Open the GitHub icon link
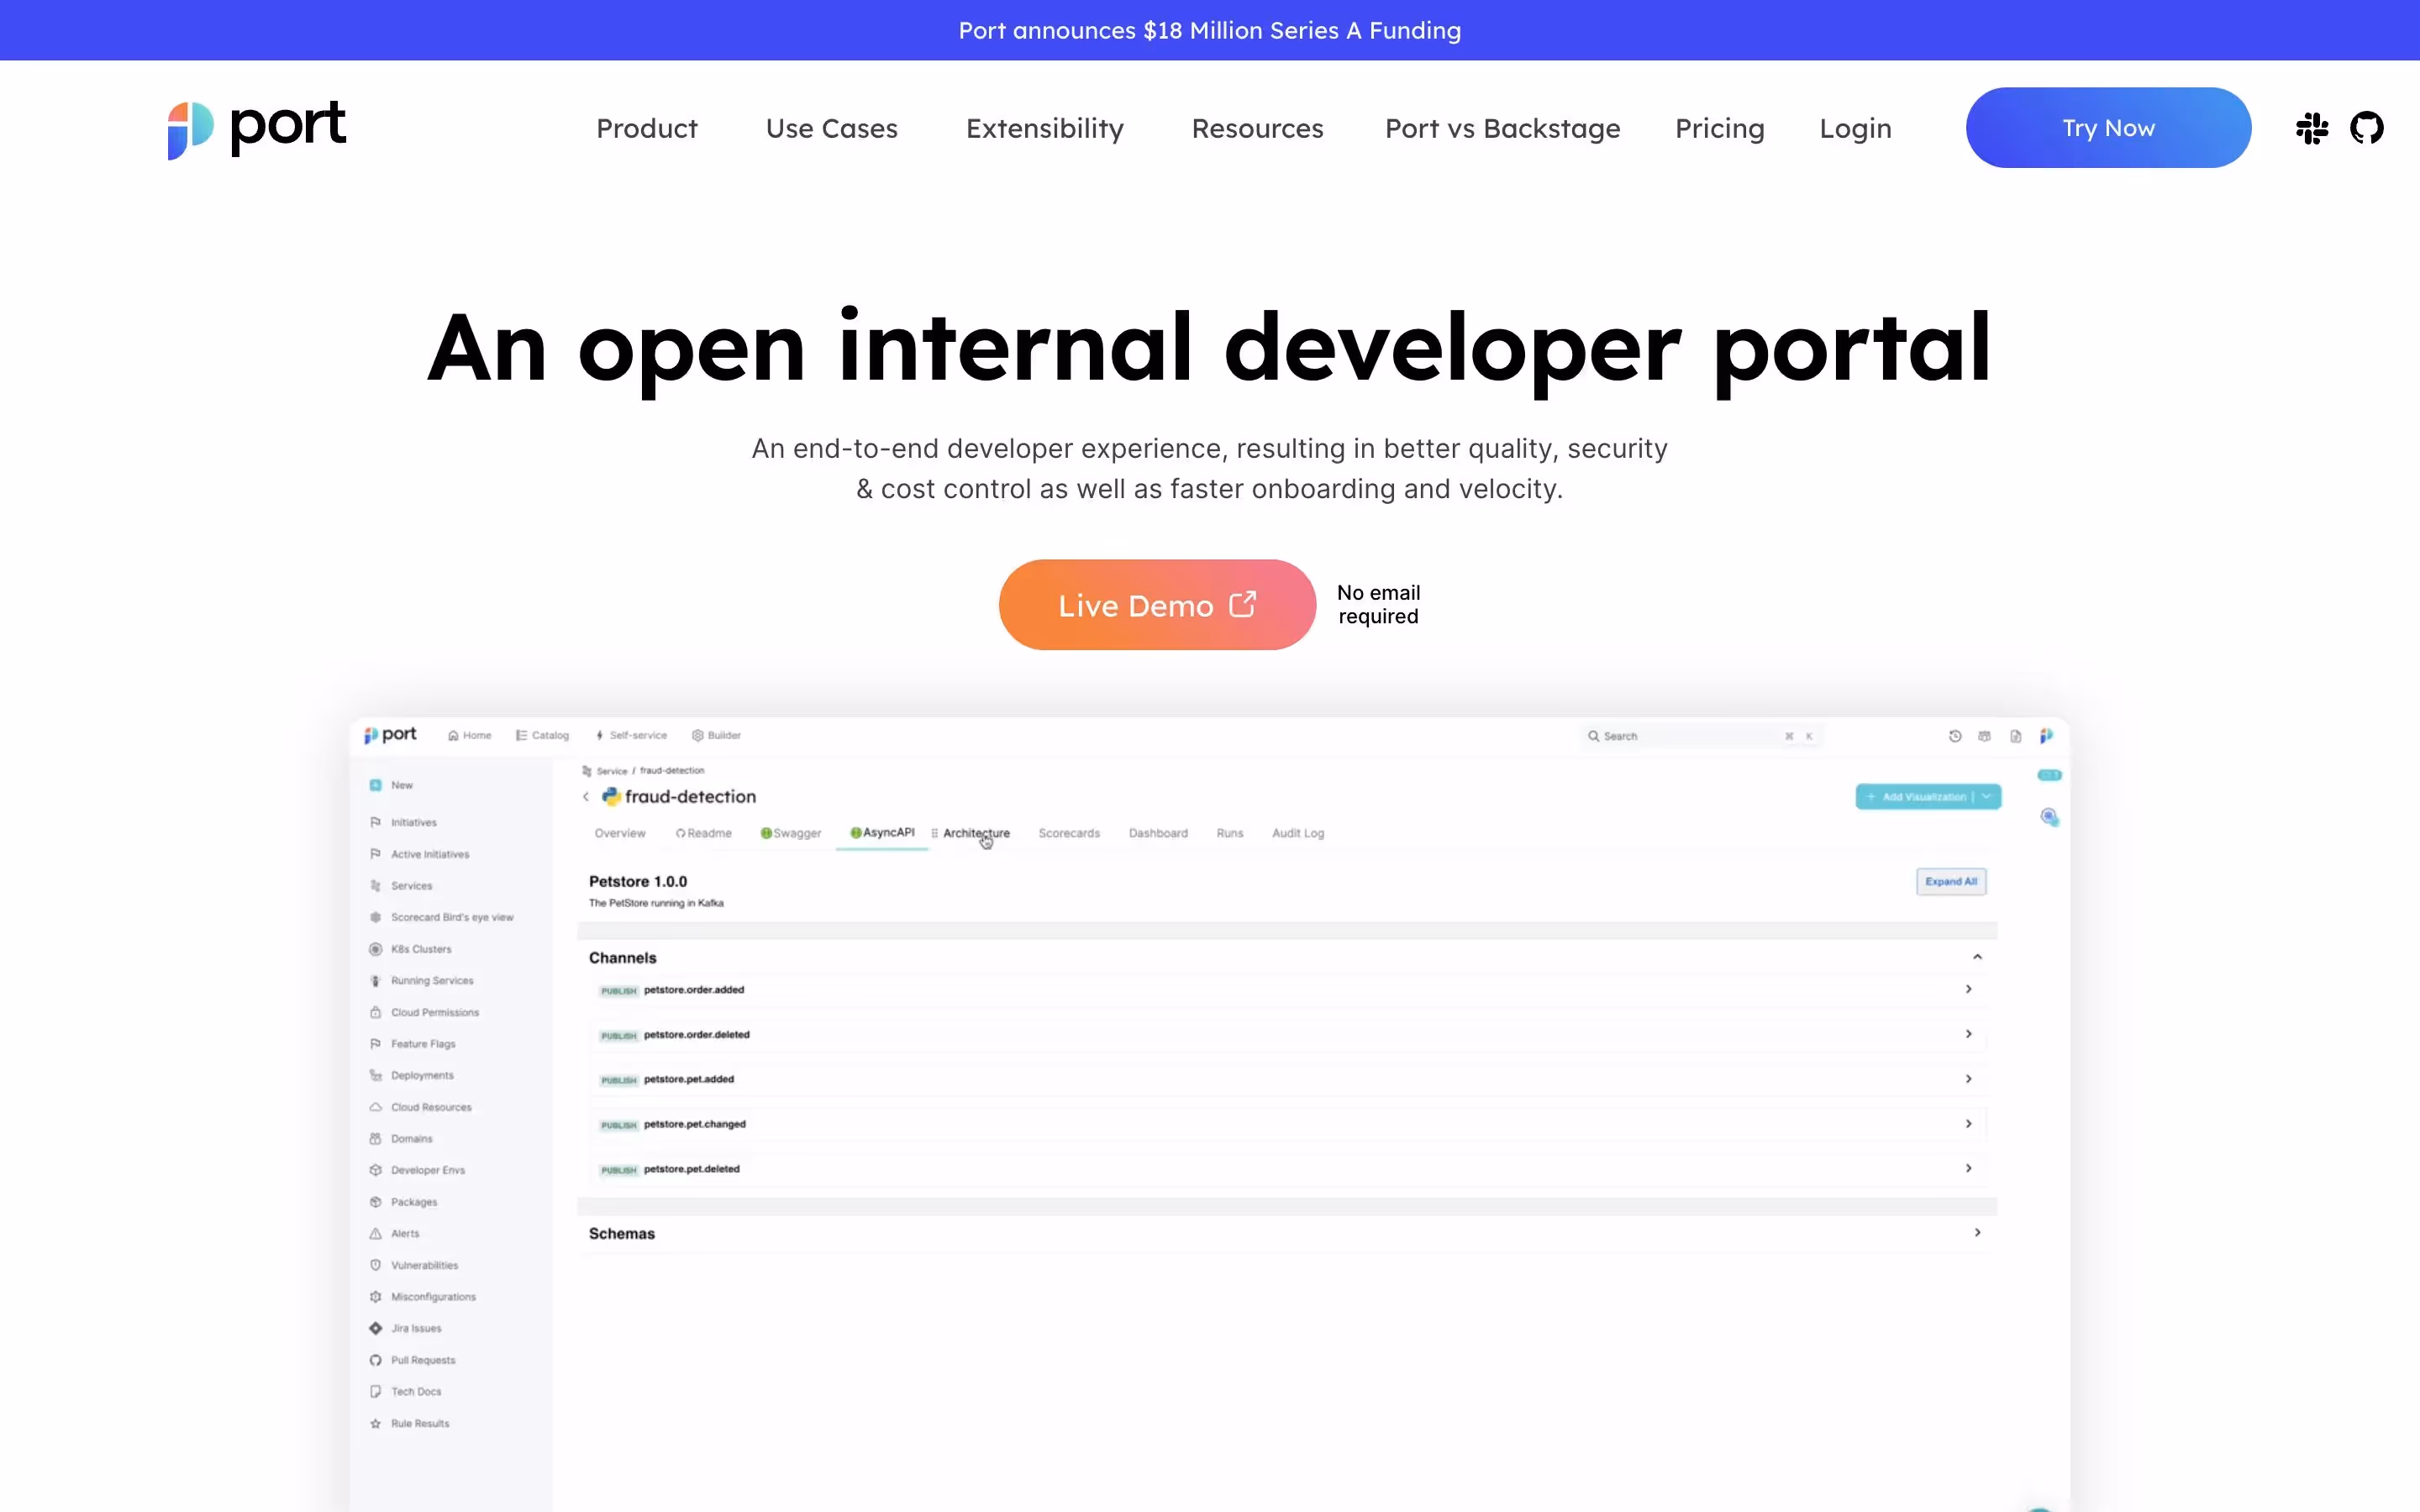This screenshot has width=2420, height=1512. (x=2366, y=128)
